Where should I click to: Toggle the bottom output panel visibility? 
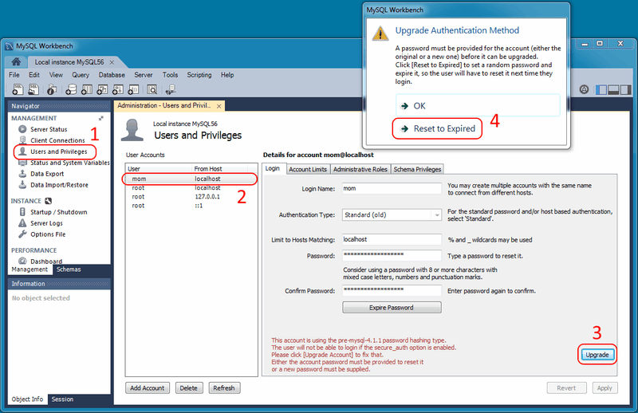coord(613,89)
